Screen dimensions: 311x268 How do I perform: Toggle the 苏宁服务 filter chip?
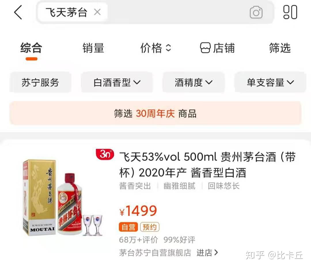[x=40, y=82]
